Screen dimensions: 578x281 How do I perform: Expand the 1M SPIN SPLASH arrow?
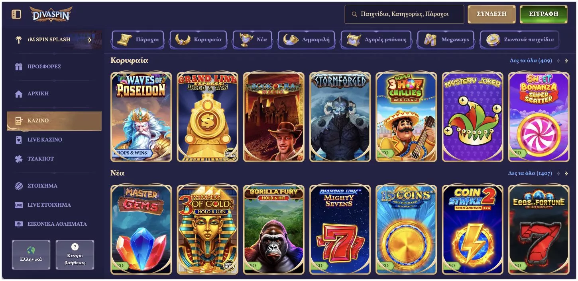[x=90, y=40]
